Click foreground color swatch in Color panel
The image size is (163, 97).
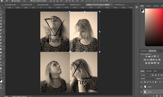(142, 10)
